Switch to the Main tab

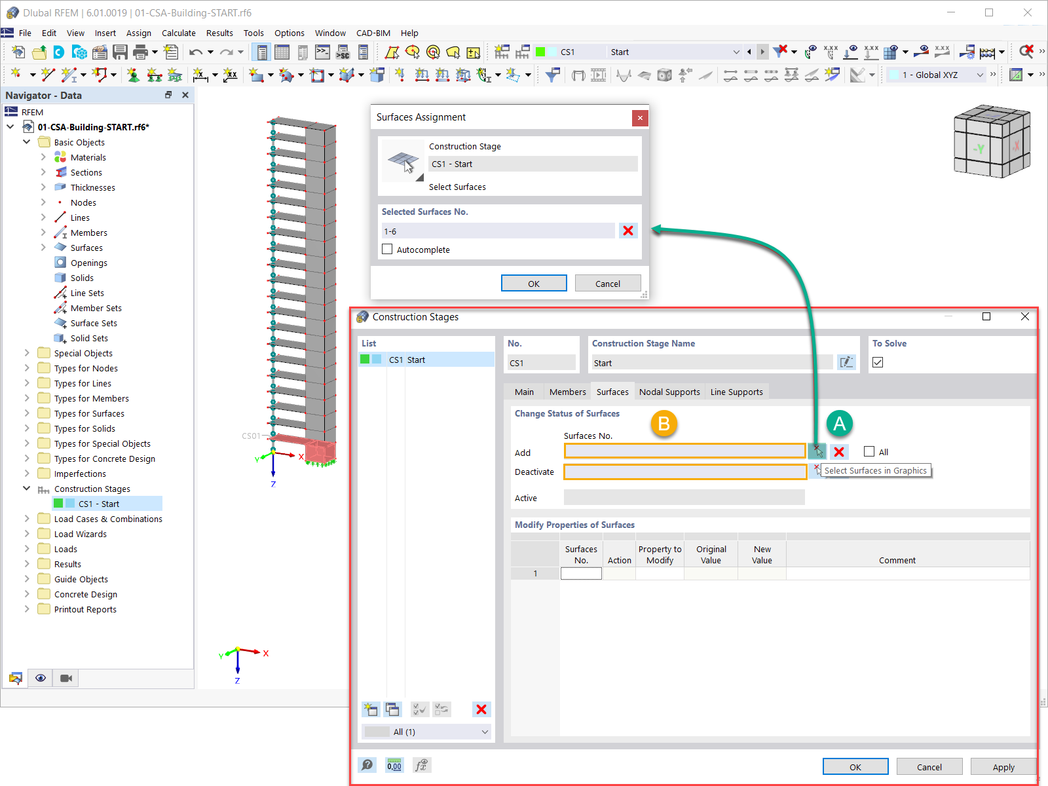pos(524,392)
